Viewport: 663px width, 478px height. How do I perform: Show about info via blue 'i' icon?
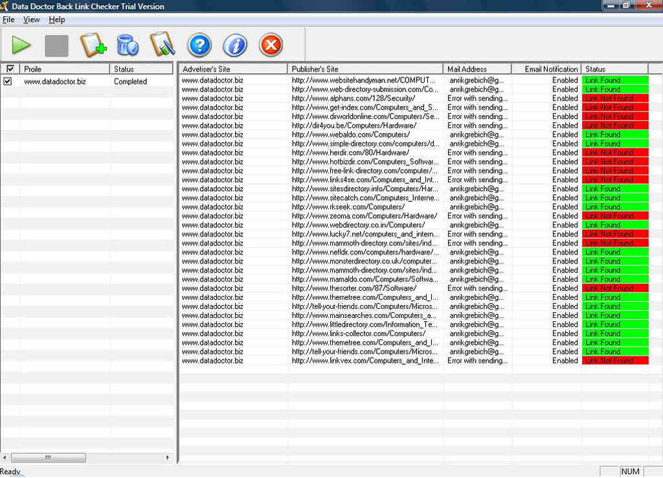(235, 45)
